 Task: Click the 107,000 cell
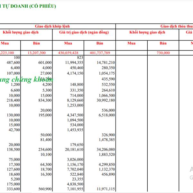point(13,73)
